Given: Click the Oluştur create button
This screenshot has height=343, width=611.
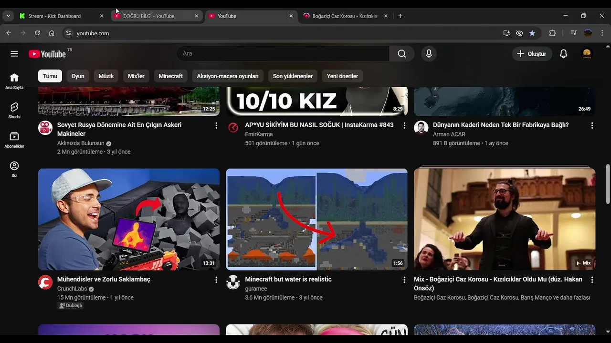Looking at the screenshot, I should click(532, 54).
